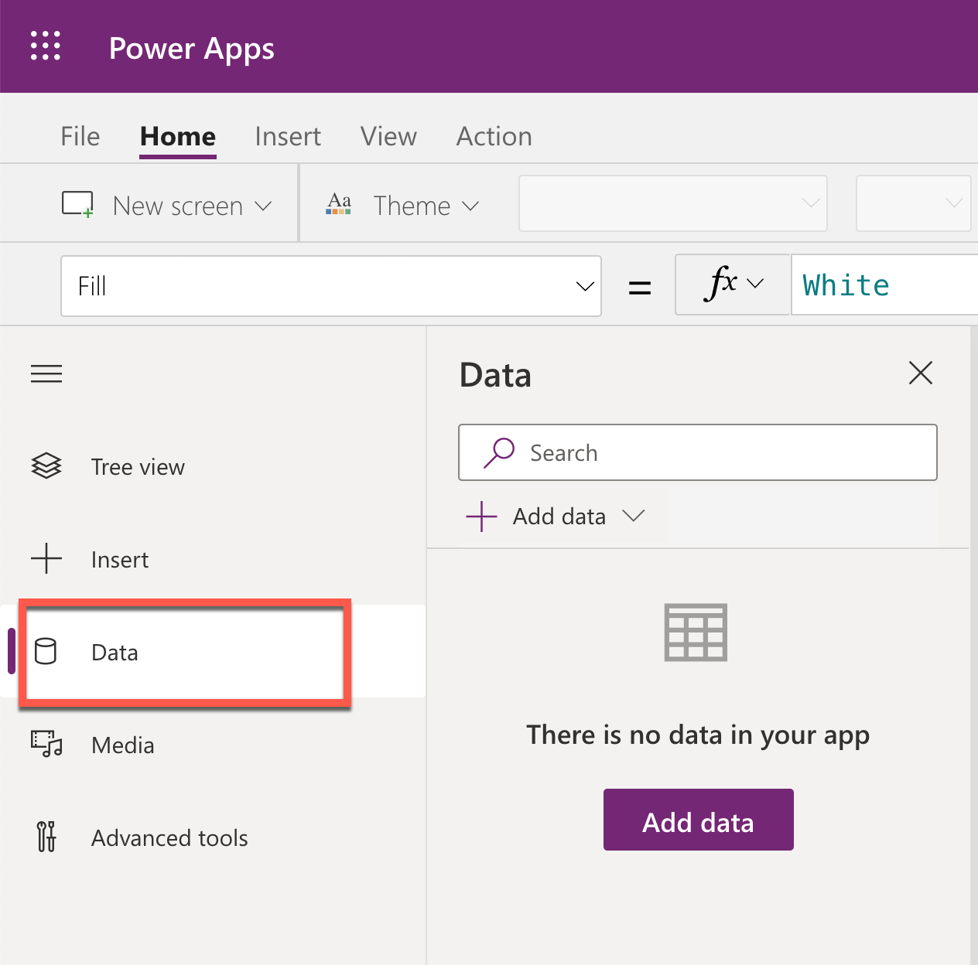This screenshot has height=965, width=978.
Task: Click the Power Apps title
Action: pyautogui.click(x=192, y=48)
